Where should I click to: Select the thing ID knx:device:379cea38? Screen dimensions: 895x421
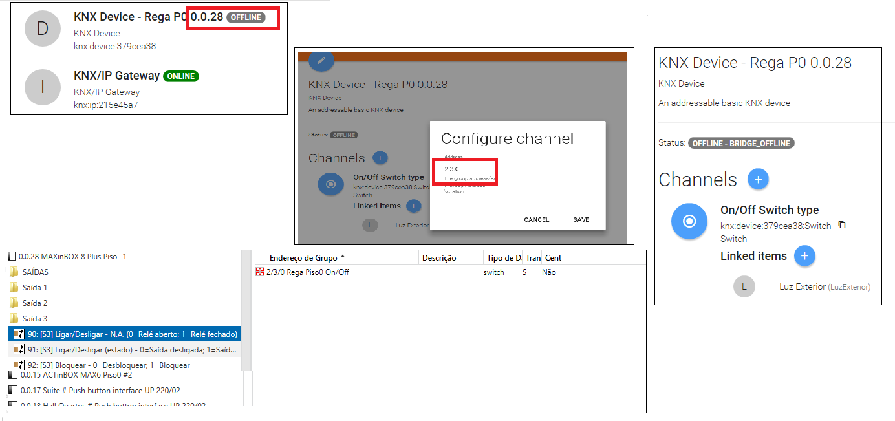(114, 46)
